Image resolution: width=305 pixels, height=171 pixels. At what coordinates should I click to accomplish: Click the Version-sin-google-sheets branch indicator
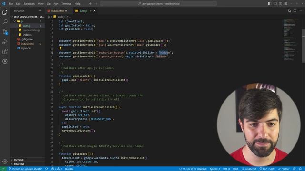pos(25,169)
